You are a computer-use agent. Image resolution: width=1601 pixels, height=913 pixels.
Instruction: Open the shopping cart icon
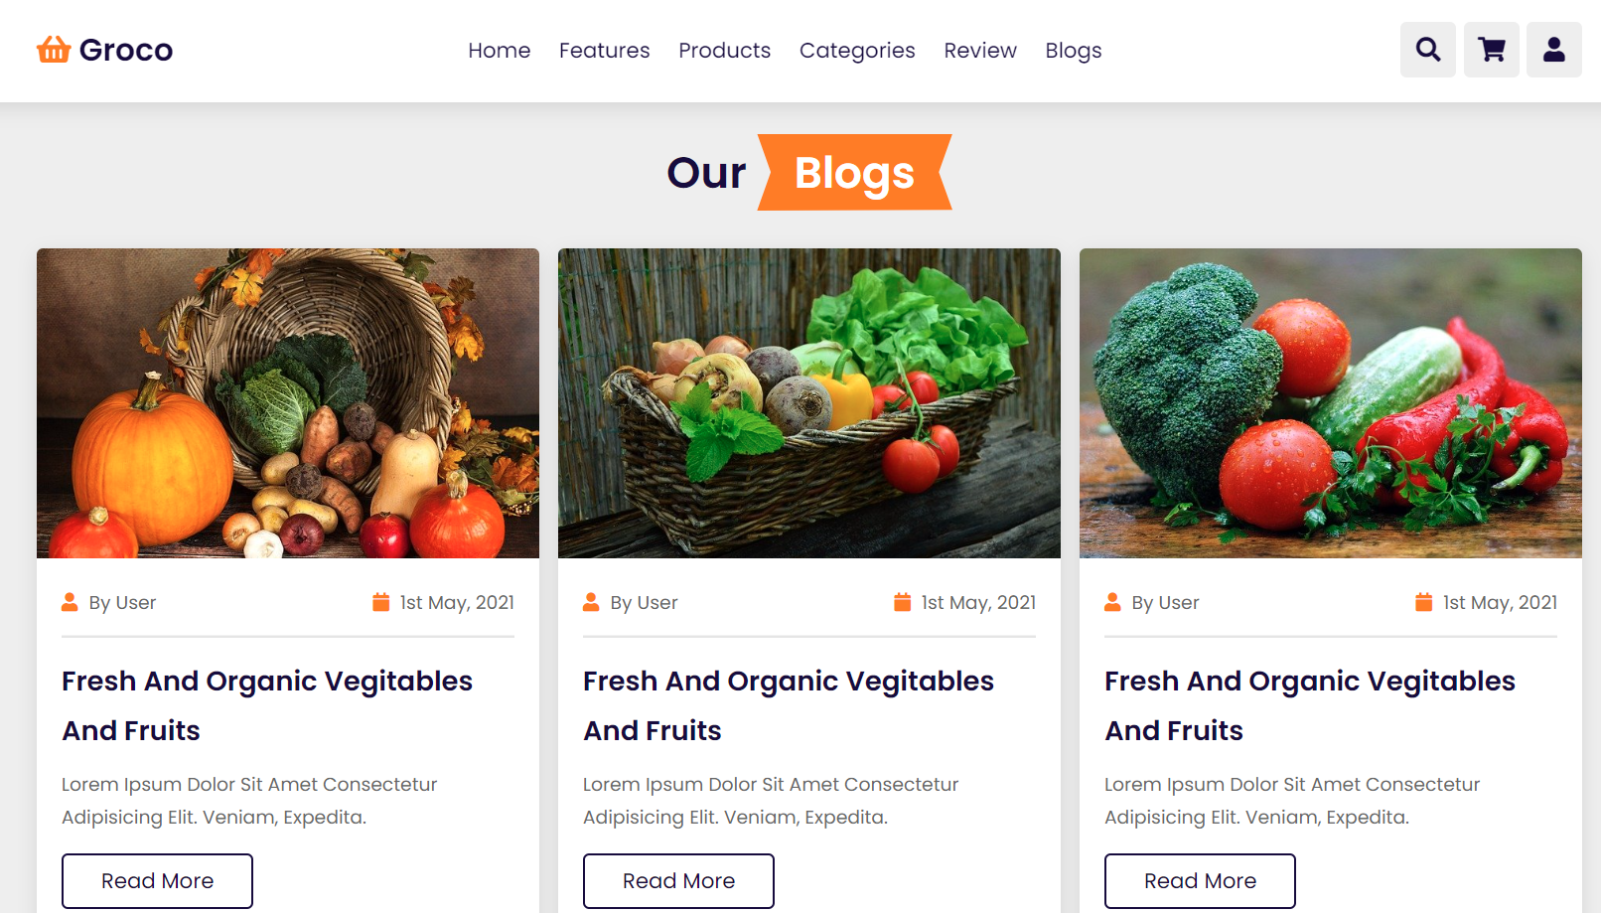[x=1492, y=50]
